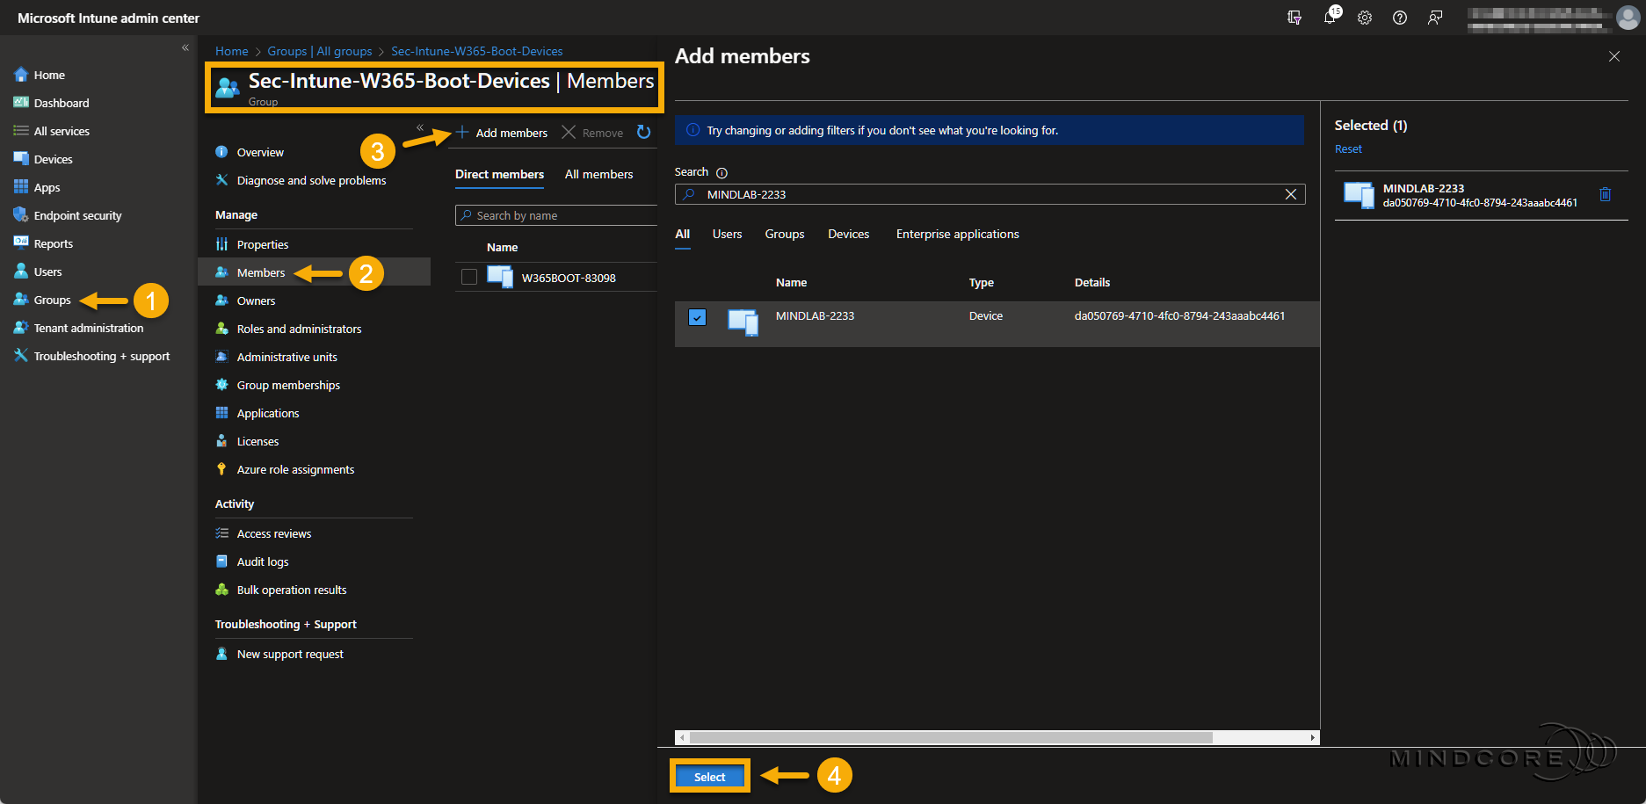The image size is (1646, 804).
Task: Clear the MINDLAB-2233 search text
Action: 1290,194
